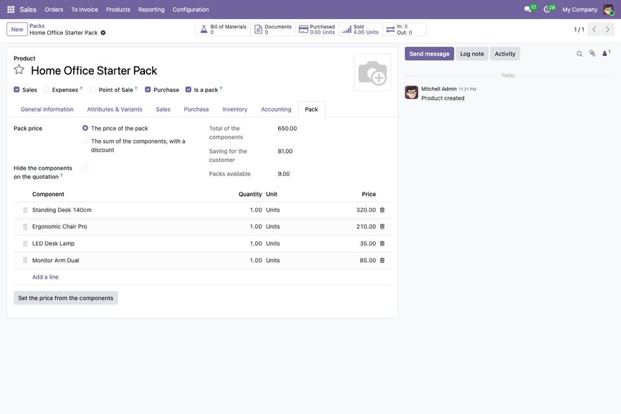
Task: Open the Reporting menu
Action: click(x=152, y=10)
